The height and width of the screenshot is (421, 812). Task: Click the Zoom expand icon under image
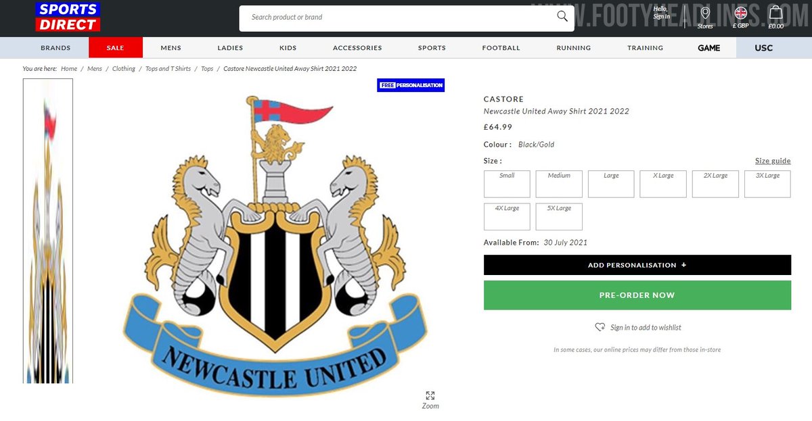[x=430, y=395]
